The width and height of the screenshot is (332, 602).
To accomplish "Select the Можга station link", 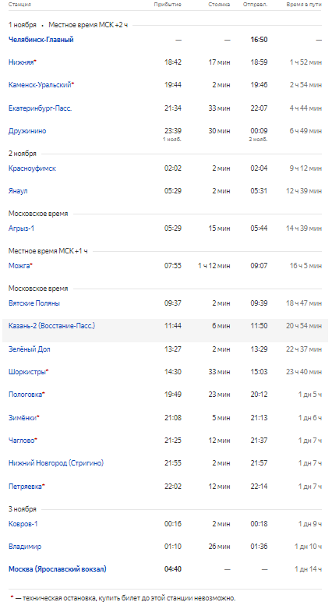I will coord(19,266).
